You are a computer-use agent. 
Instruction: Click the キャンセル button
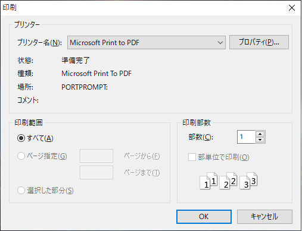264,217
